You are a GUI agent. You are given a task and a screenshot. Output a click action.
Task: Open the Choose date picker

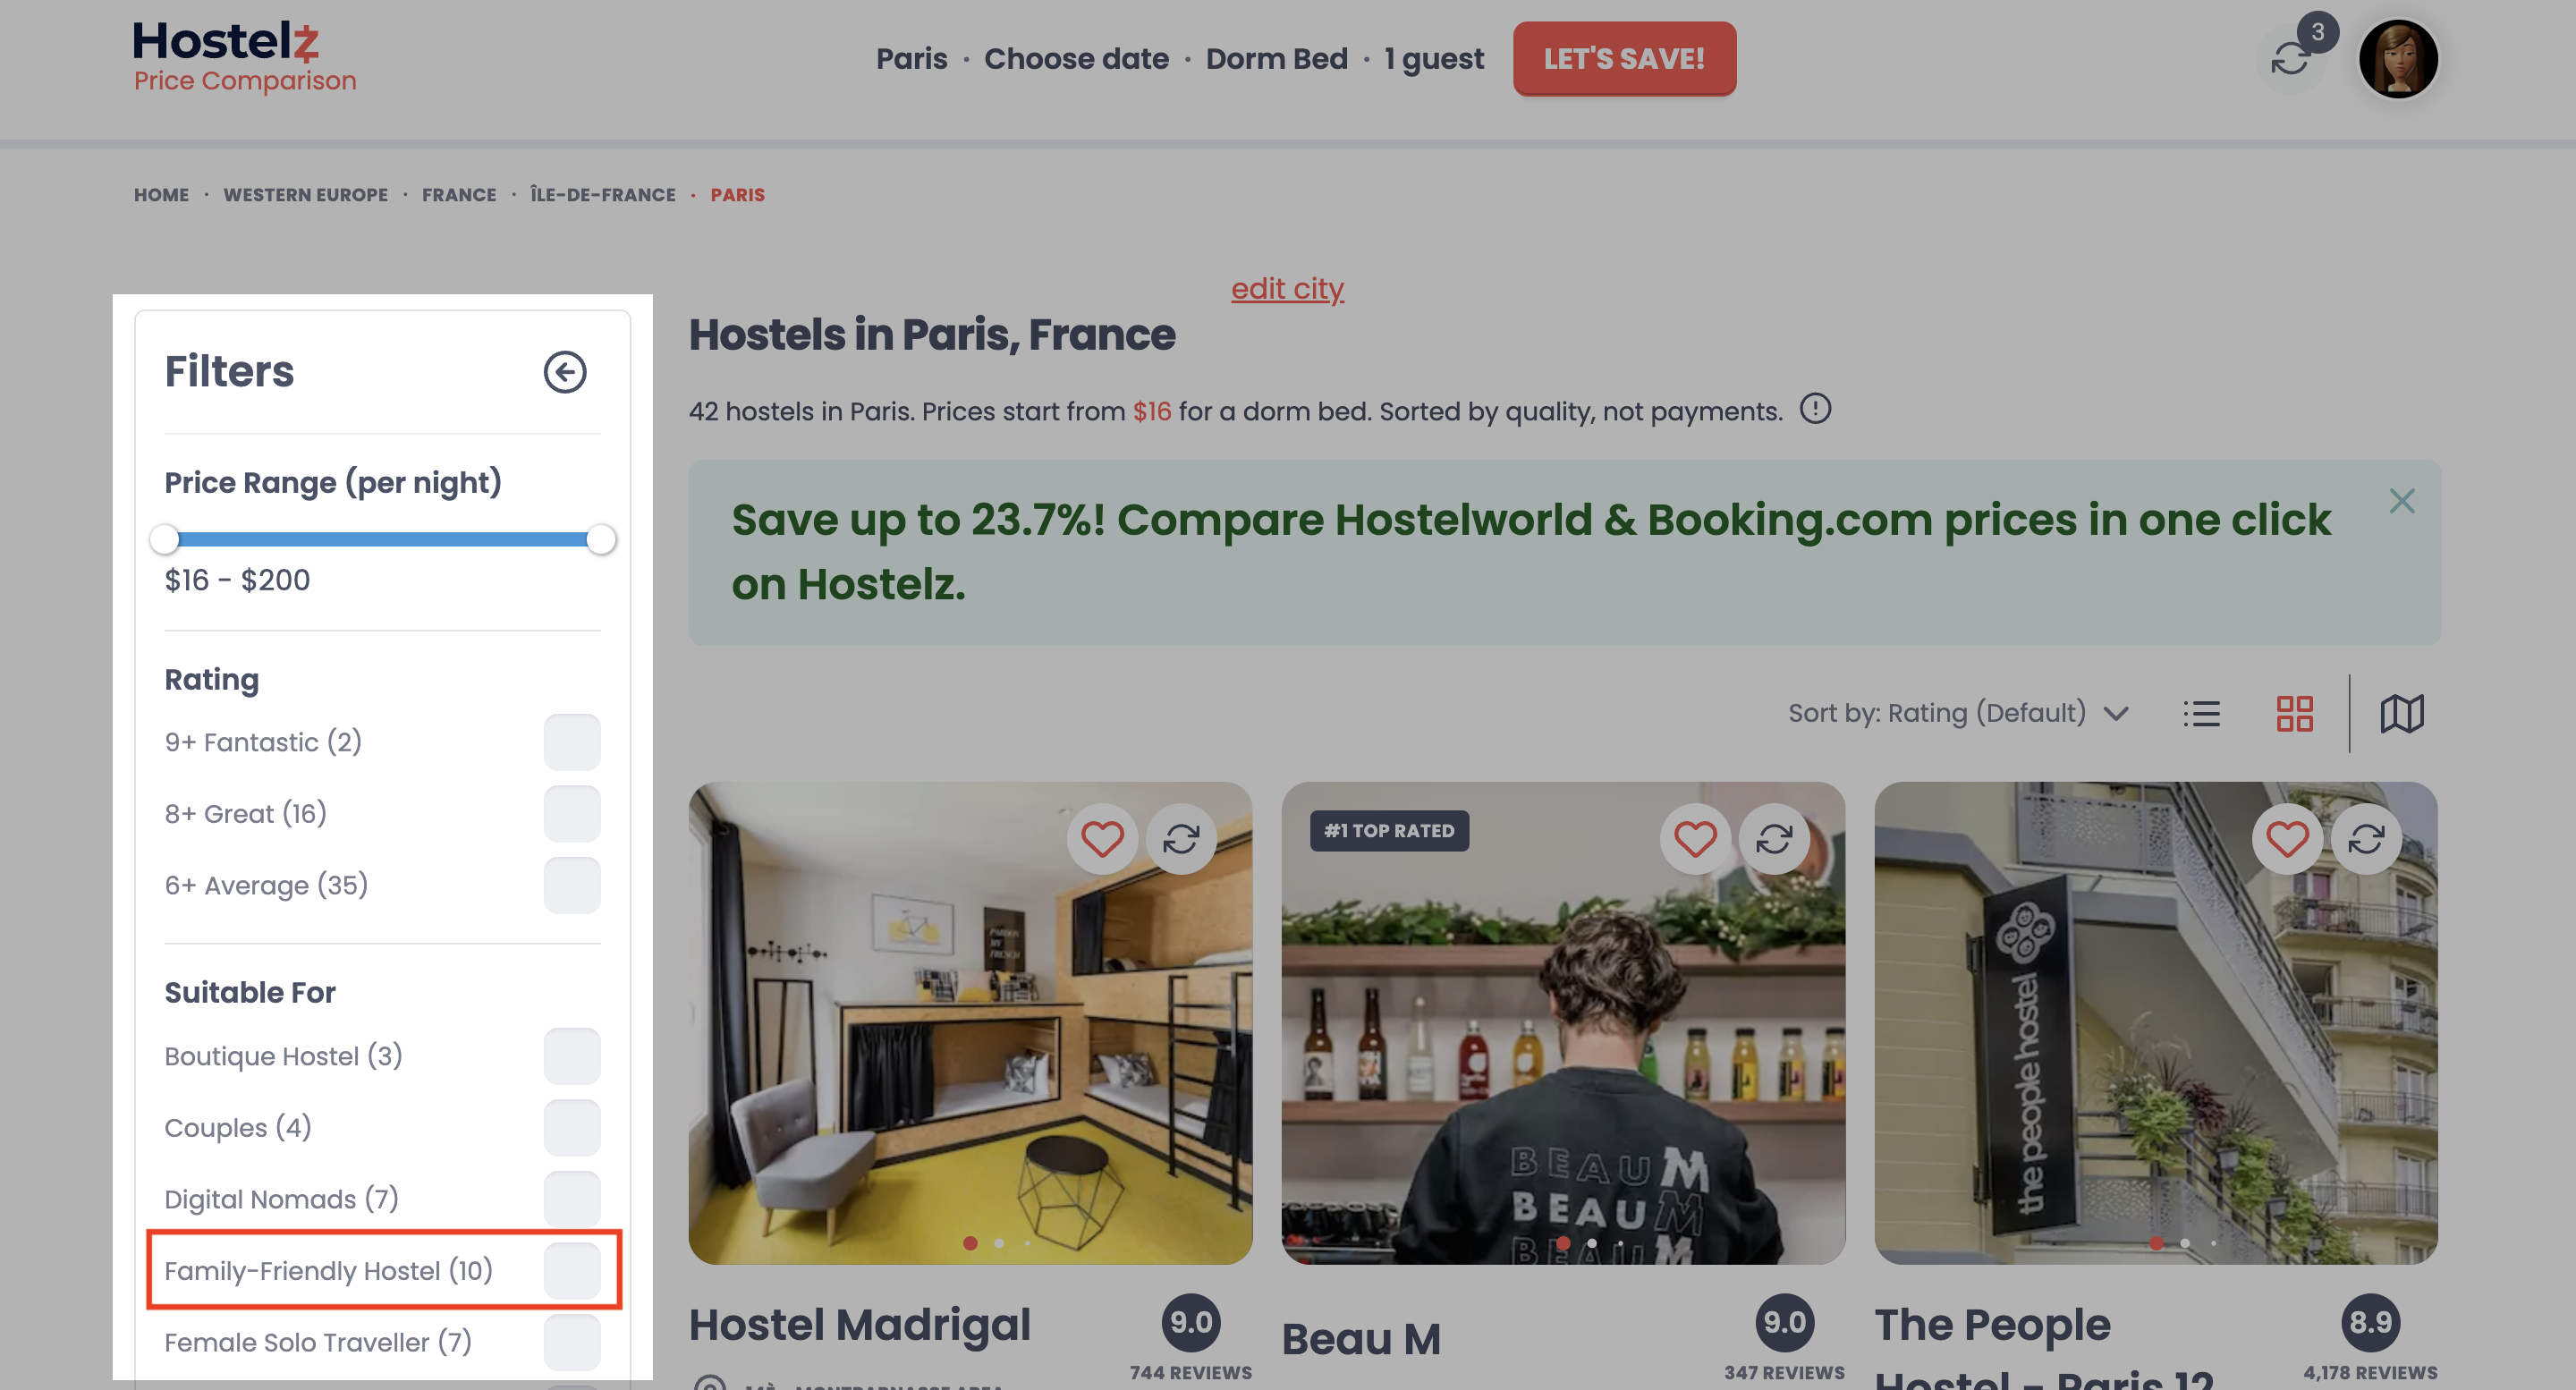(1076, 59)
